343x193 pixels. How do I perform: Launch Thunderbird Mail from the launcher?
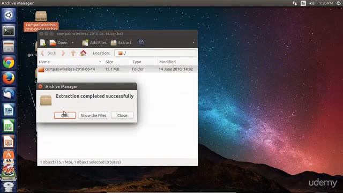pyautogui.click(x=9, y=94)
